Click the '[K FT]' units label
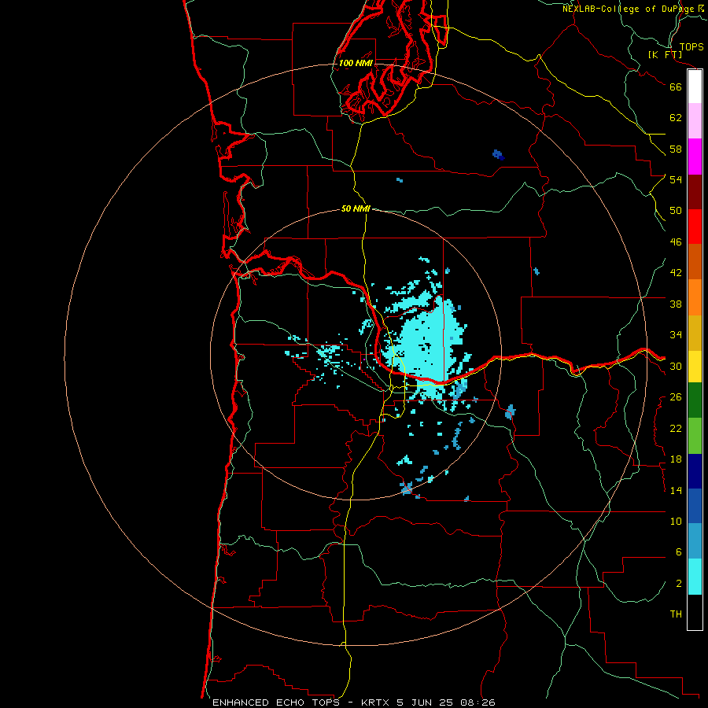 (x=665, y=54)
